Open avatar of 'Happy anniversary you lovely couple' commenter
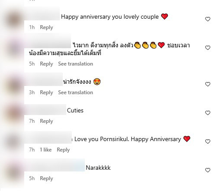The image size is (216, 191). click(14, 20)
